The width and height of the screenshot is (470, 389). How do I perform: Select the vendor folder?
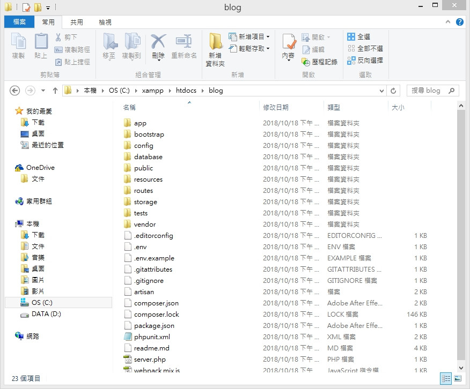pos(145,225)
